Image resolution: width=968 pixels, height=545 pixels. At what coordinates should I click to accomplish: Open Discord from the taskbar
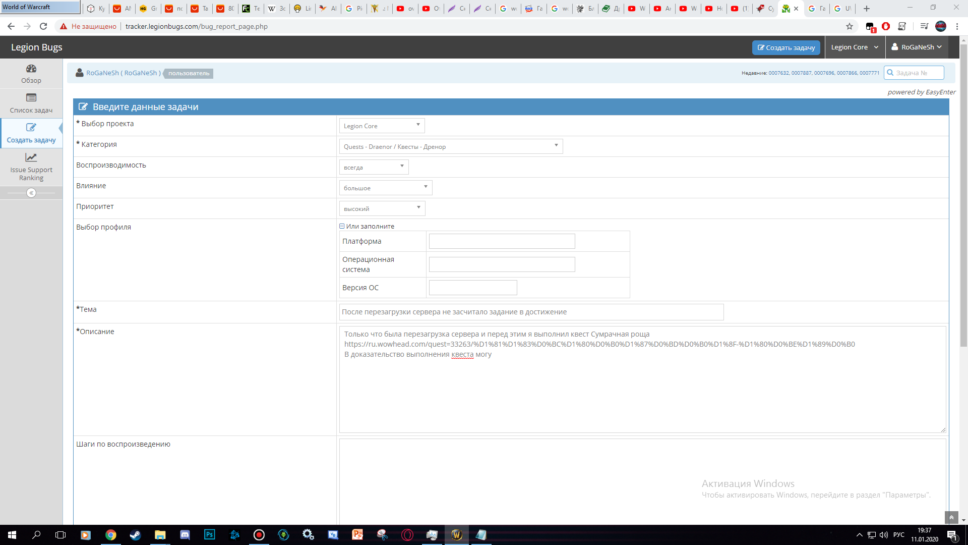click(185, 535)
